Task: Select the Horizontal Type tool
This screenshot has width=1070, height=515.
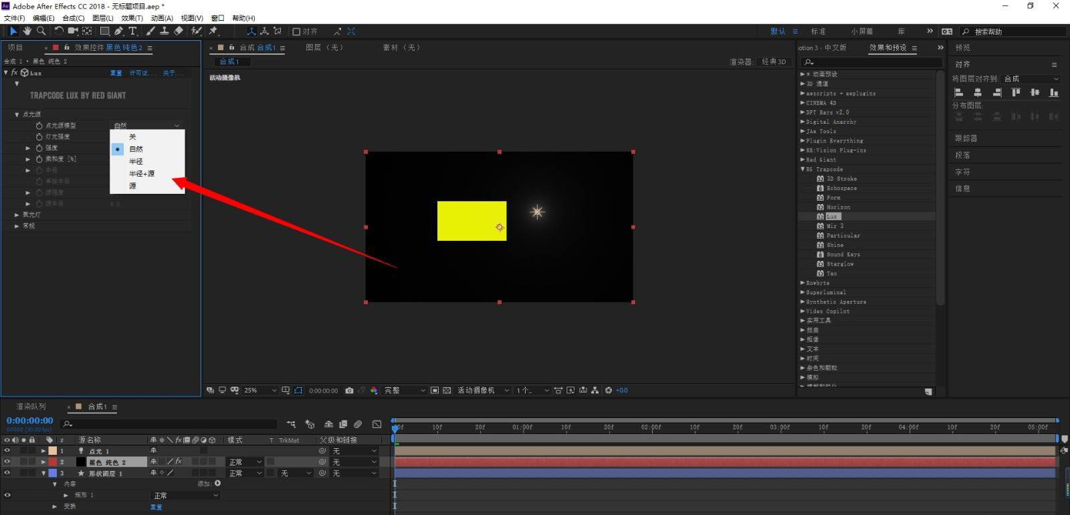Action: (133, 31)
